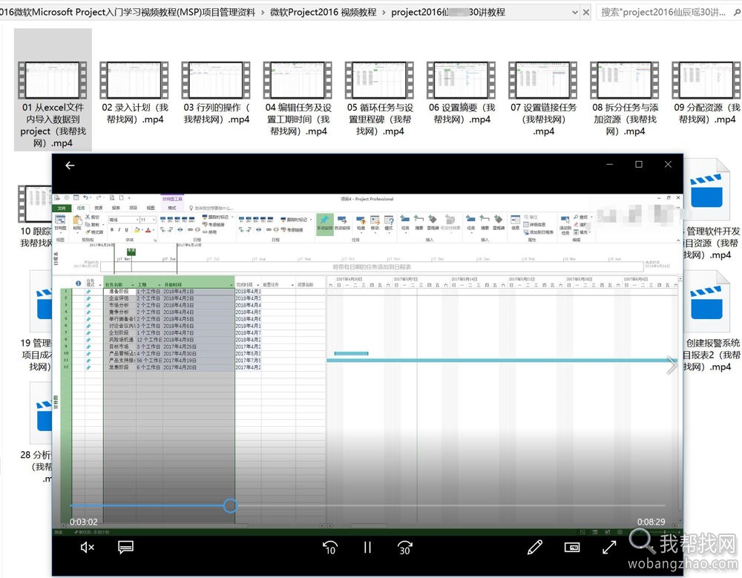Open the pencil edit tool in the player
This screenshot has width=742, height=578.
(535, 548)
